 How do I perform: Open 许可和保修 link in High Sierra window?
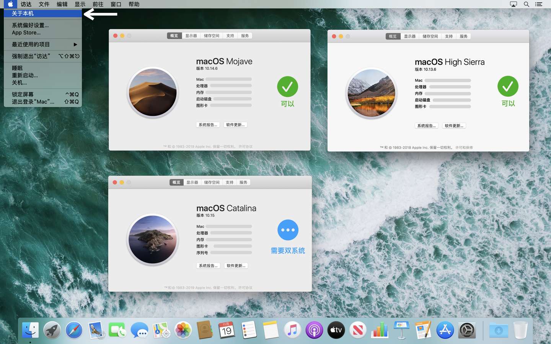coord(464,148)
